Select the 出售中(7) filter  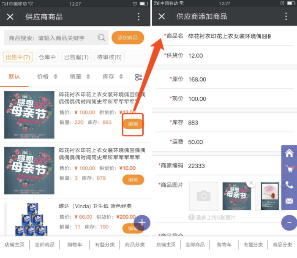(18, 57)
